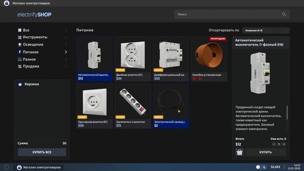The height and width of the screenshot is (171, 304).
Task: Click the $2,652 balance in taskbar
Action: pyautogui.click(x=275, y=167)
